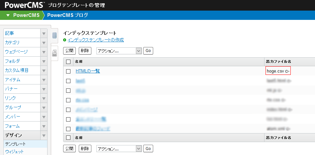Viewport: 315px width, 155px height.
Task: Open the フォーム sidebar menu
Action: coord(22,126)
